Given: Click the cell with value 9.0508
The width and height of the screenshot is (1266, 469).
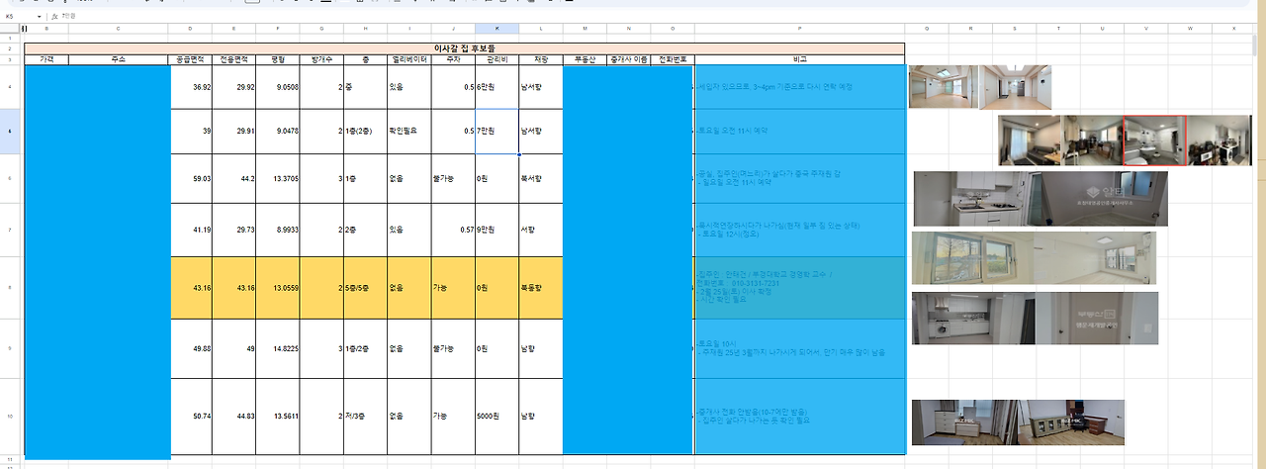Looking at the screenshot, I should pyautogui.click(x=278, y=87).
